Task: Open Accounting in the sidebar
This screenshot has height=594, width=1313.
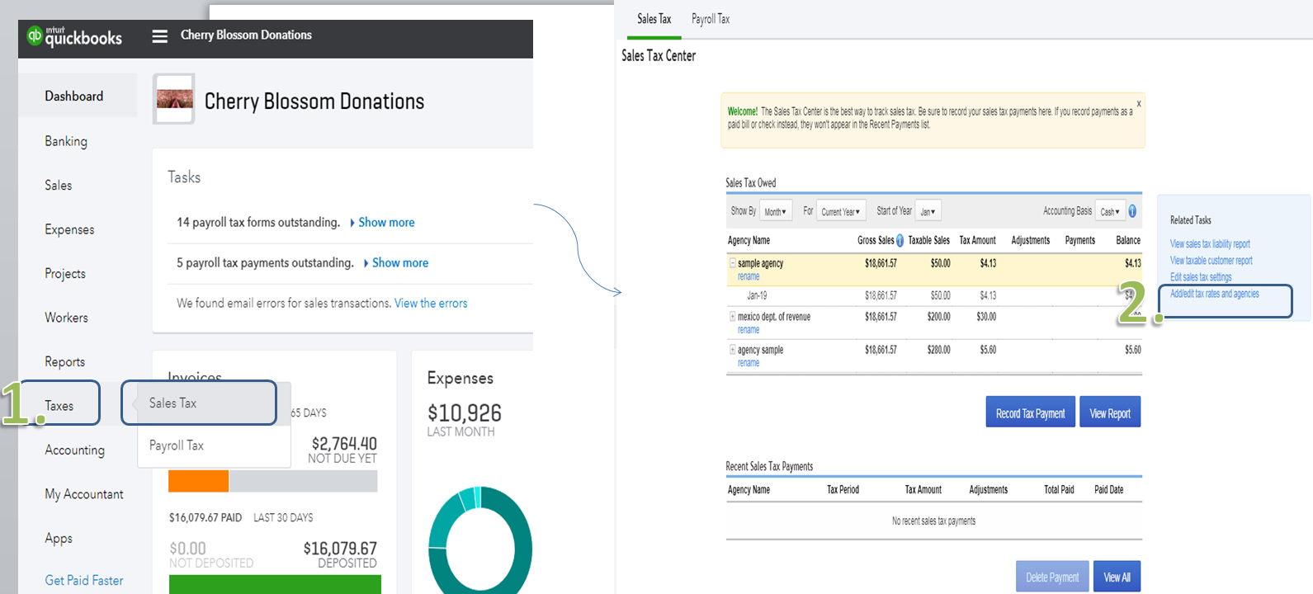Action: coord(75,450)
